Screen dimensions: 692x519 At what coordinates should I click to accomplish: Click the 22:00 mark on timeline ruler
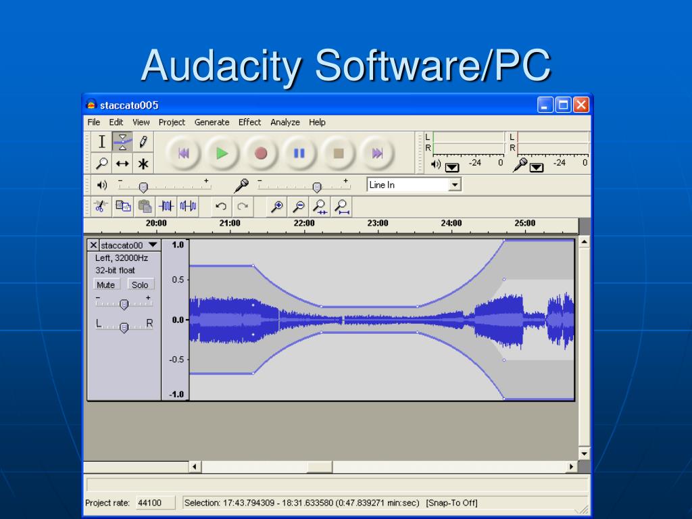[x=304, y=223]
